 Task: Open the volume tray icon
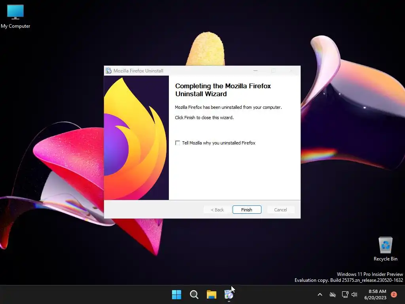click(x=354, y=294)
